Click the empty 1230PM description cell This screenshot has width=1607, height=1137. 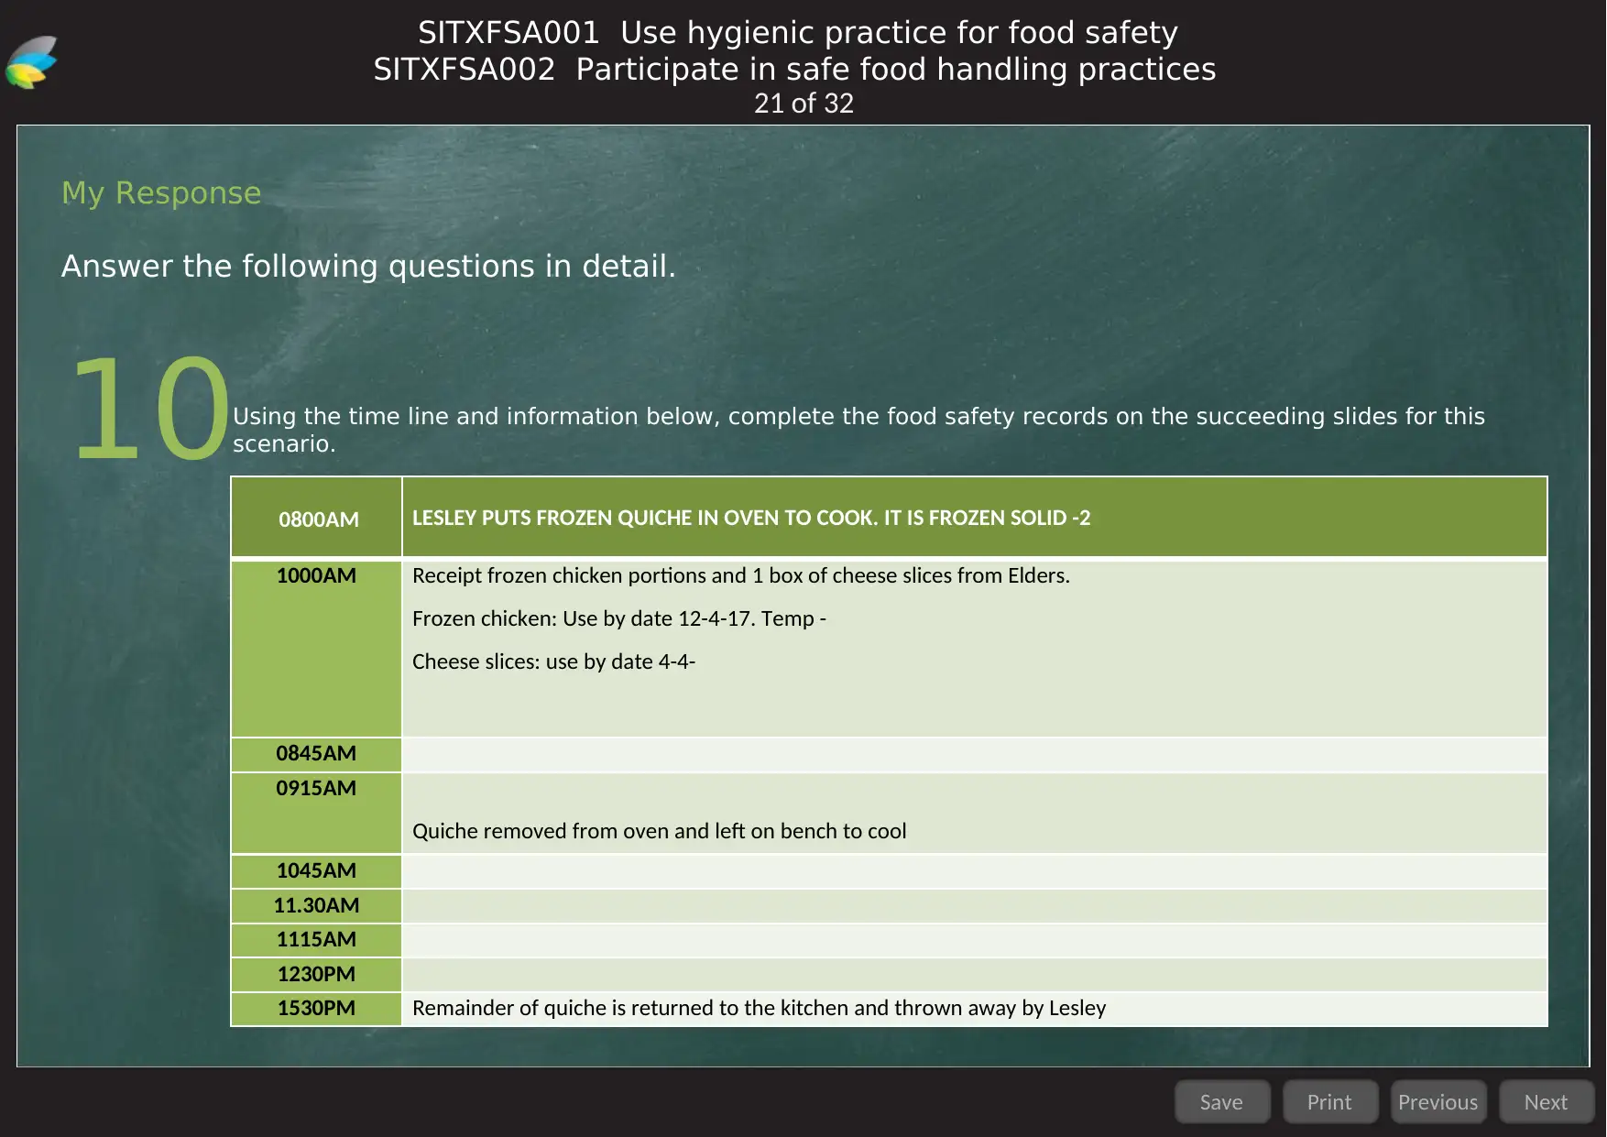[x=975, y=975]
